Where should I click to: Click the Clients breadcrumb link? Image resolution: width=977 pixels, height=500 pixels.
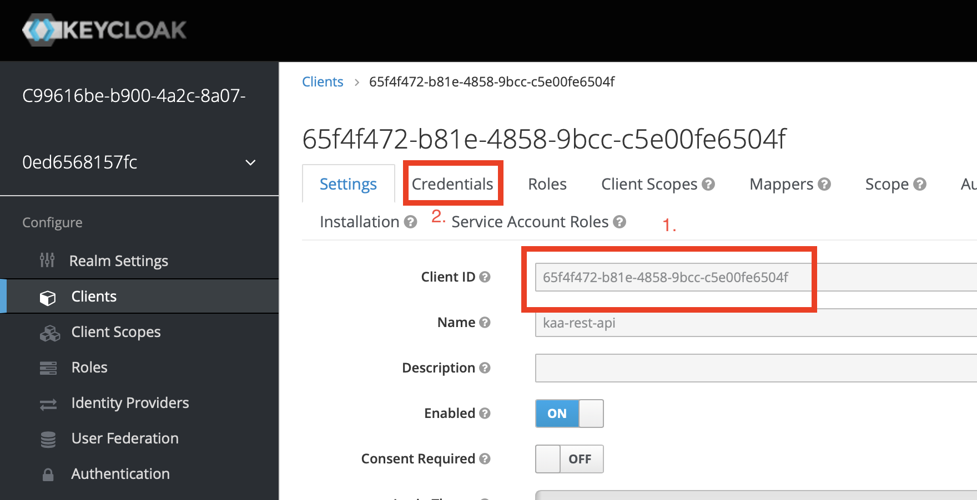[323, 82]
